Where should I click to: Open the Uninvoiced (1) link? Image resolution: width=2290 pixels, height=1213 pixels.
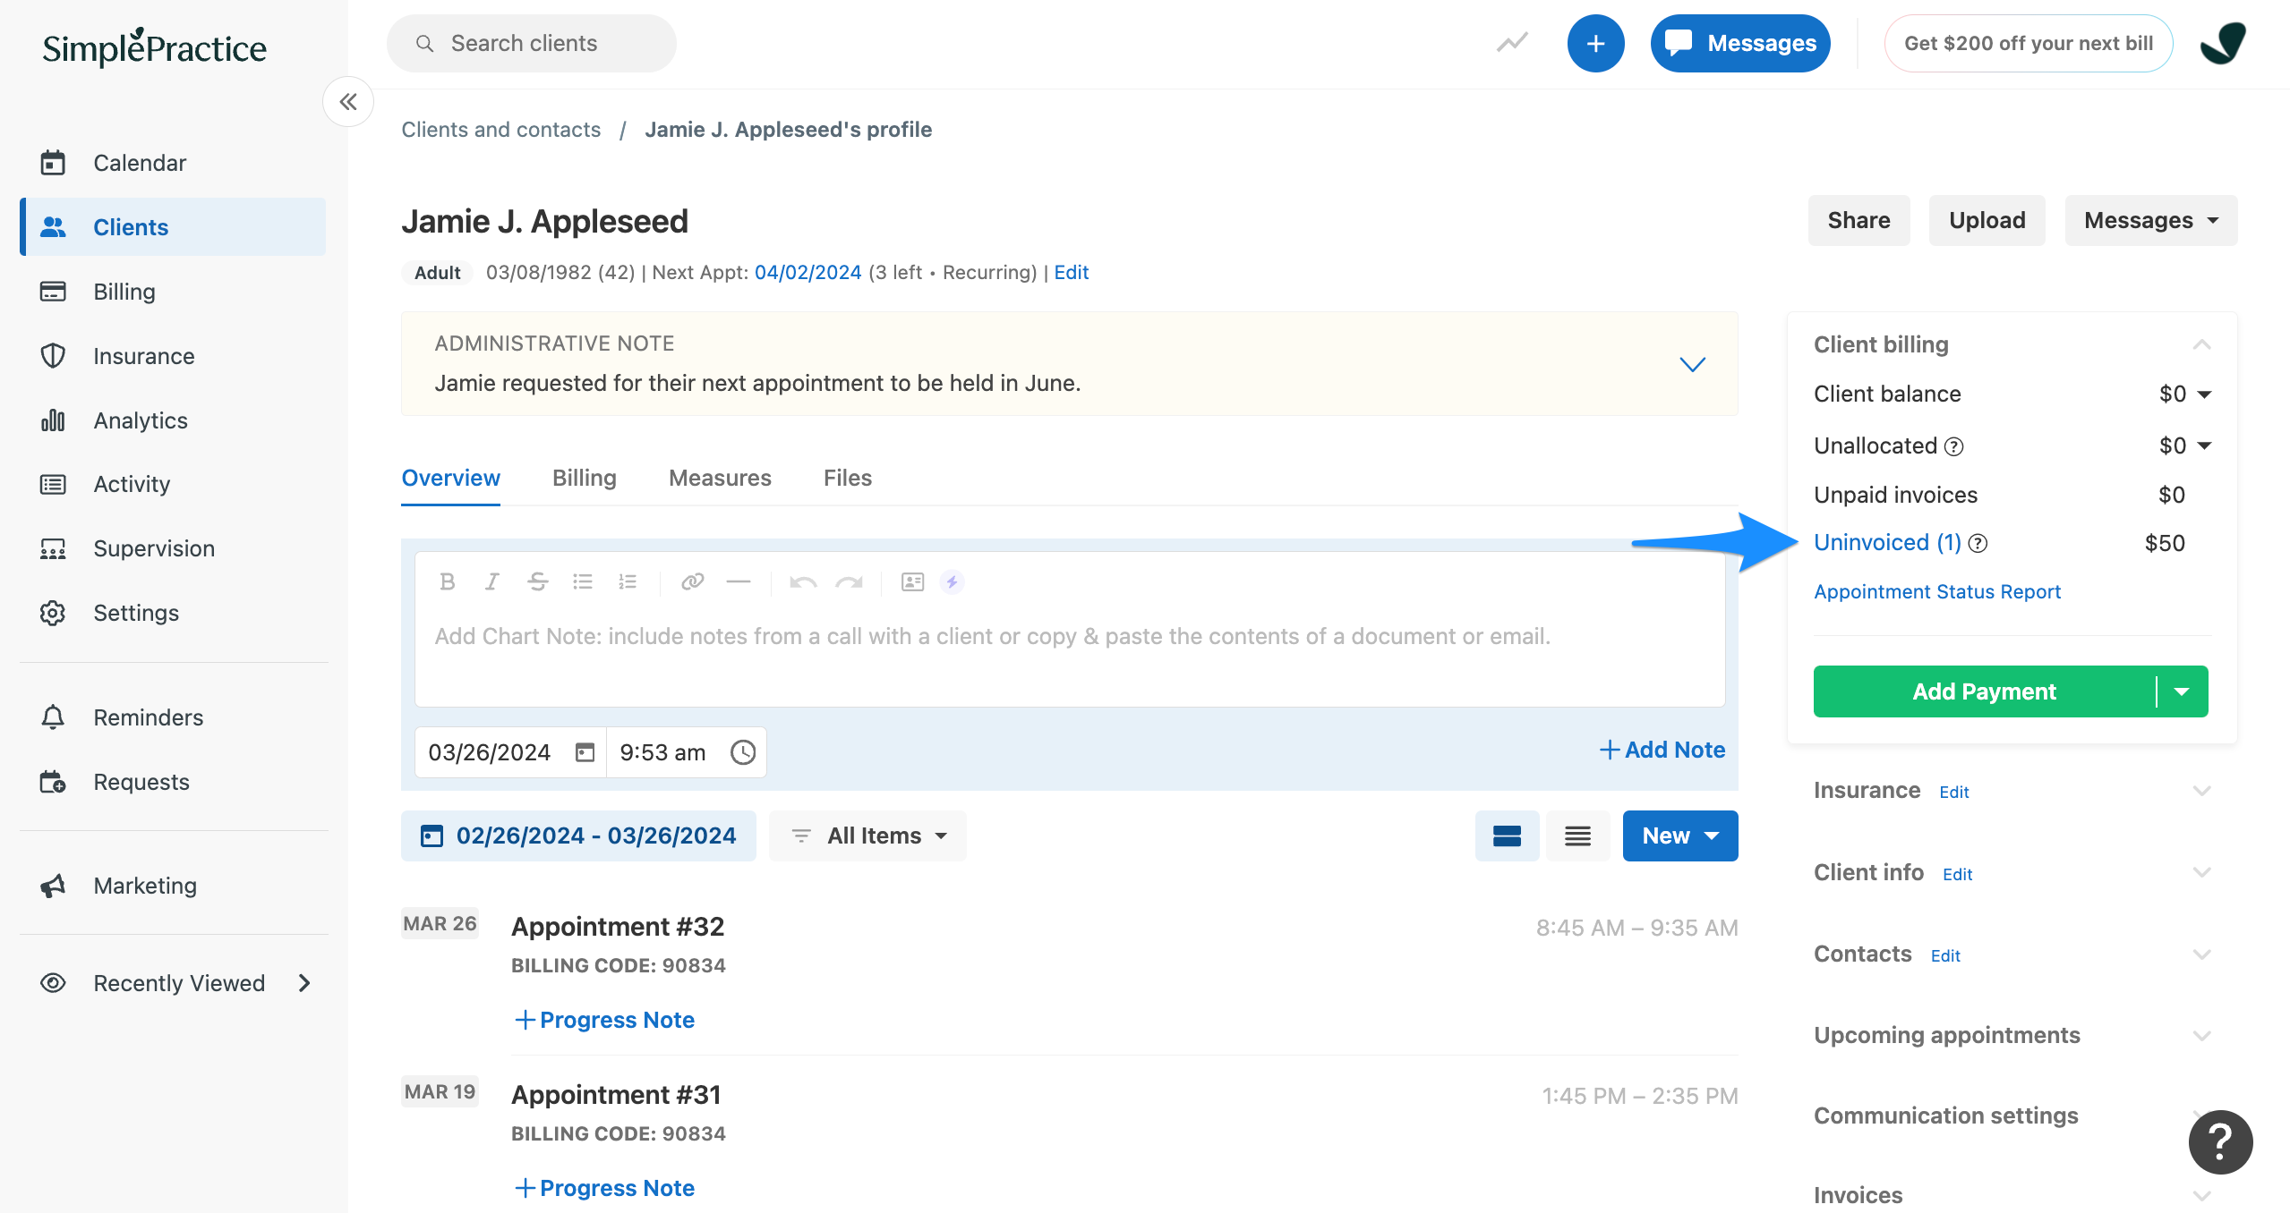point(1887,543)
